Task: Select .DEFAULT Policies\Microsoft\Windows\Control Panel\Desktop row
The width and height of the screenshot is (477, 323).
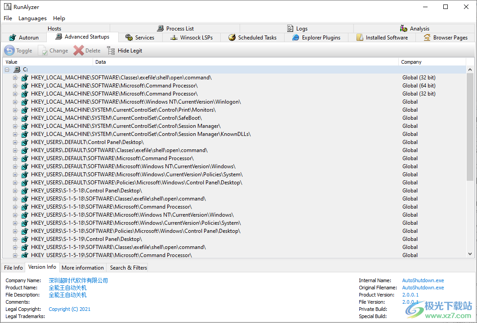Action: tap(234, 183)
